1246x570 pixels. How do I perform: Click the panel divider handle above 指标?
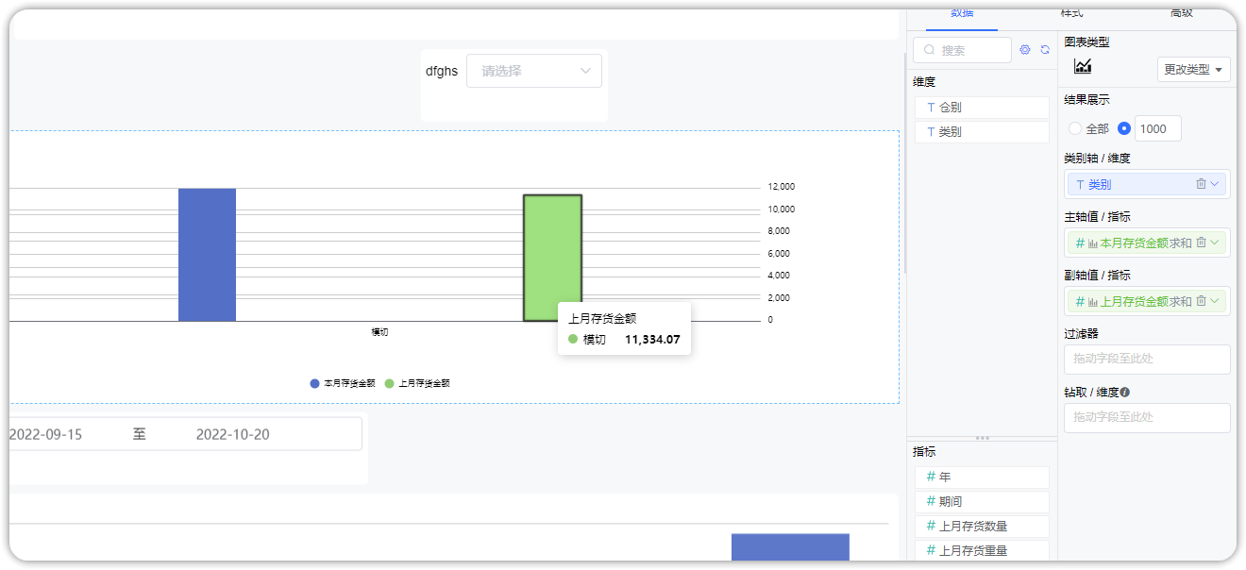click(x=982, y=438)
